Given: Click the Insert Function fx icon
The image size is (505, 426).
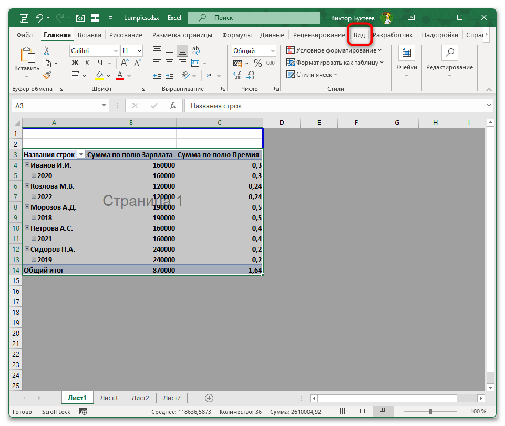Looking at the screenshot, I should 172,106.
